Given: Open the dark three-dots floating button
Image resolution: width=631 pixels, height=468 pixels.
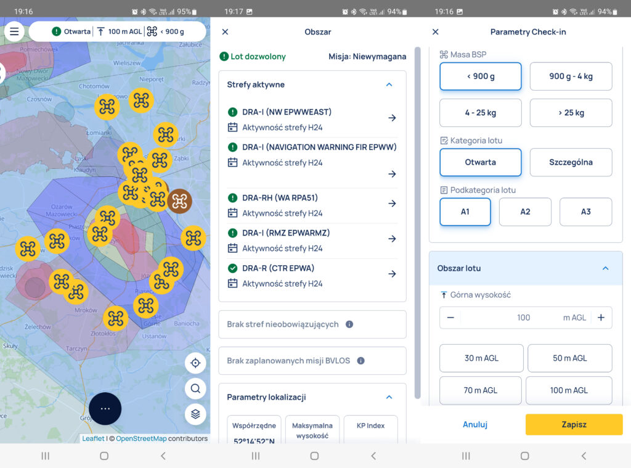Looking at the screenshot, I should click(x=105, y=408).
